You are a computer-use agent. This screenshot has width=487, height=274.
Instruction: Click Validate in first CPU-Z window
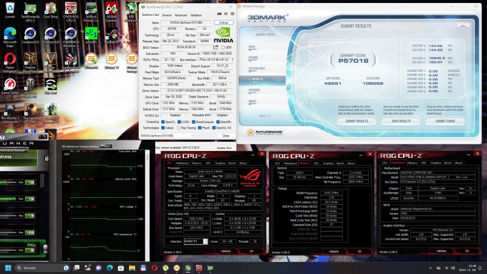pyautogui.click(x=226, y=251)
